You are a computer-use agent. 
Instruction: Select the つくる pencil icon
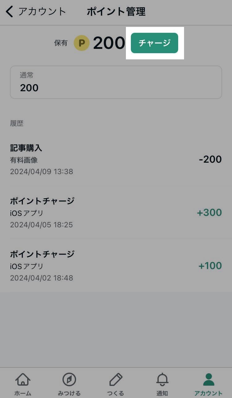click(x=116, y=379)
